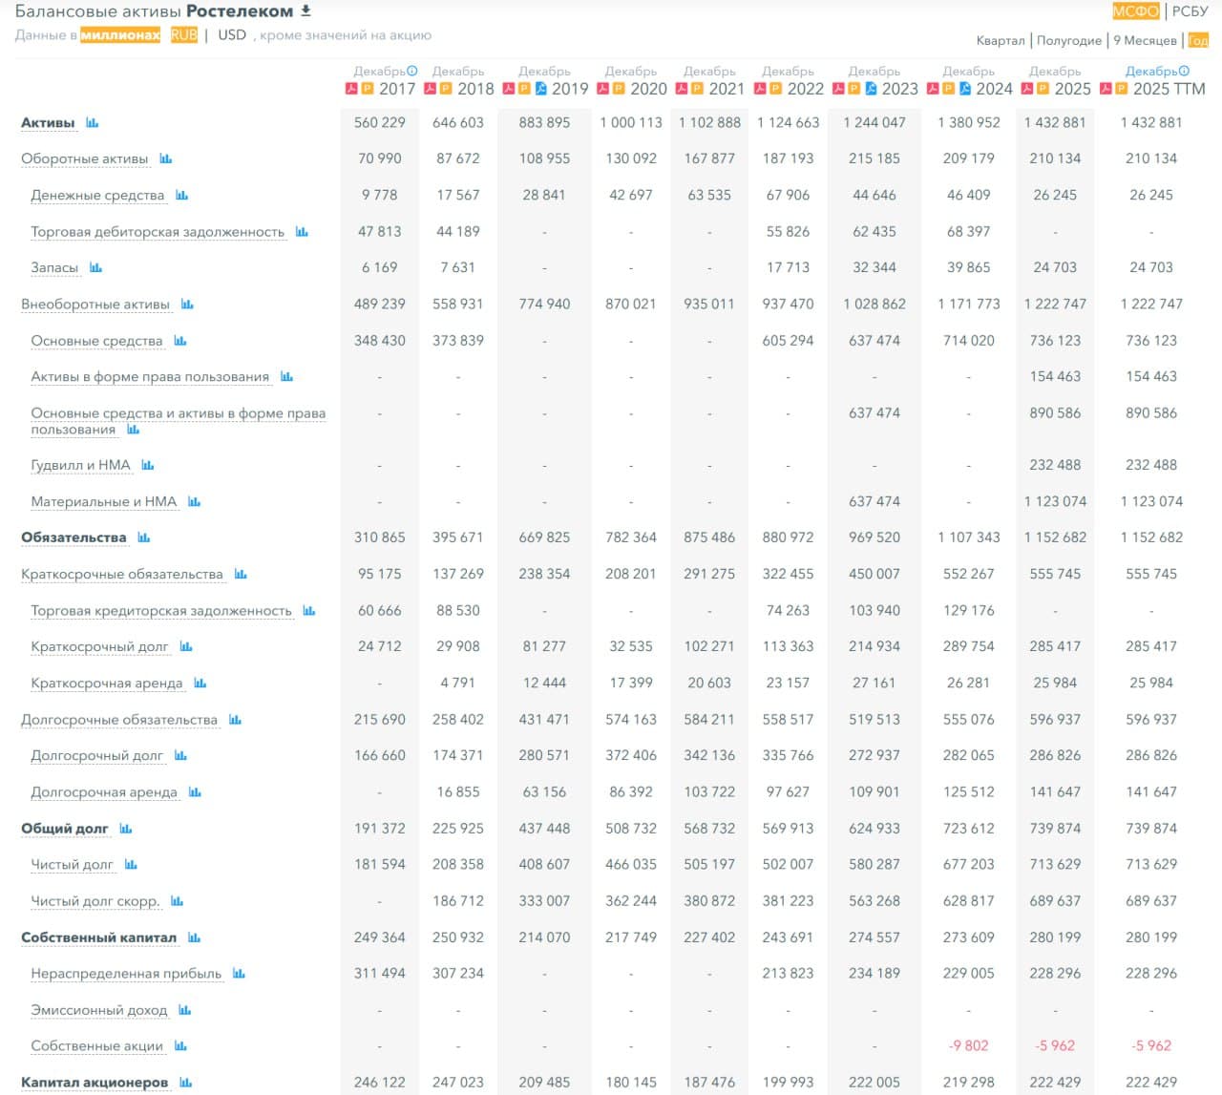The width and height of the screenshot is (1222, 1095).
Task: Open the chart for Активы row
Action: (x=93, y=123)
